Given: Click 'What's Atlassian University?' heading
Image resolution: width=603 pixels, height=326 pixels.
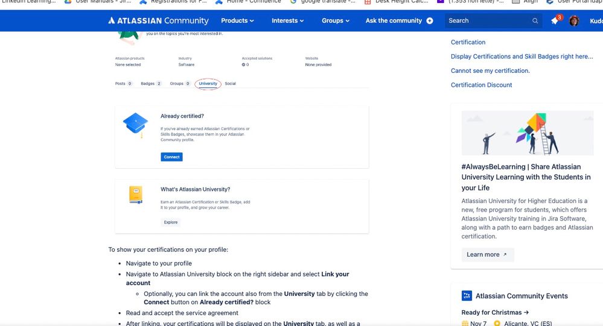Looking at the screenshot, I should click(x=196, y=189).
